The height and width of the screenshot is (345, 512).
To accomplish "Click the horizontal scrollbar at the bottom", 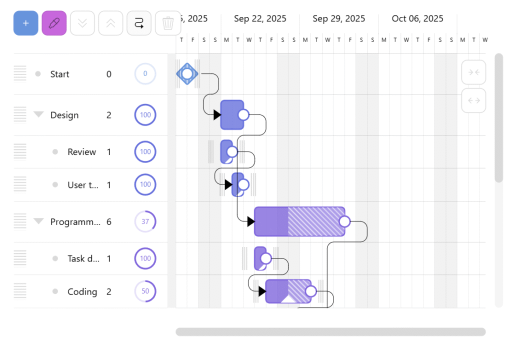I will (330, 332).
